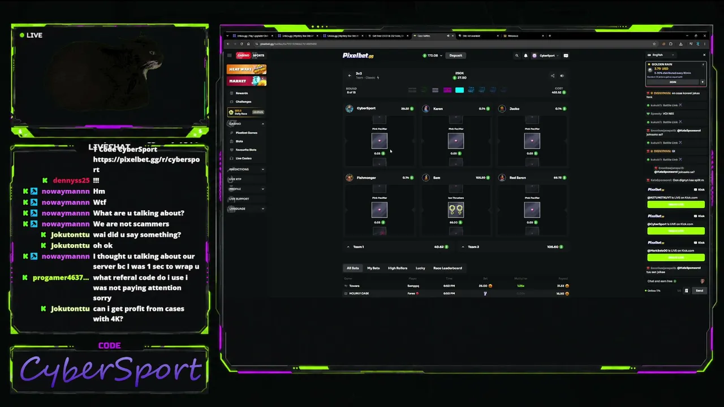Go back with the battle back arrow

(x=350, y=75)
